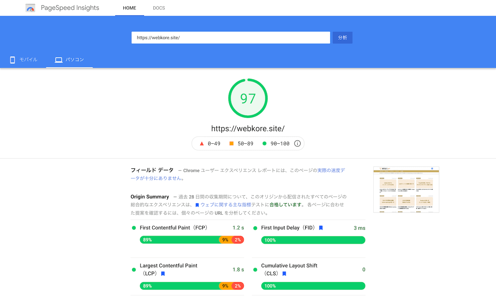Click LCP orange 9% bar segment

[x=225, y=286]
